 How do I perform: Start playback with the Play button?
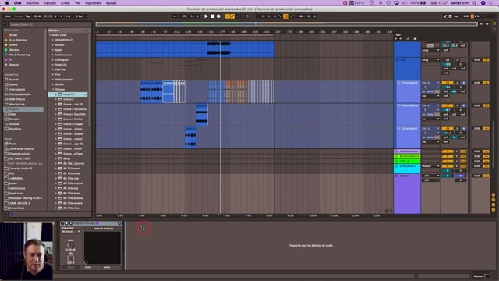(206, 16)
